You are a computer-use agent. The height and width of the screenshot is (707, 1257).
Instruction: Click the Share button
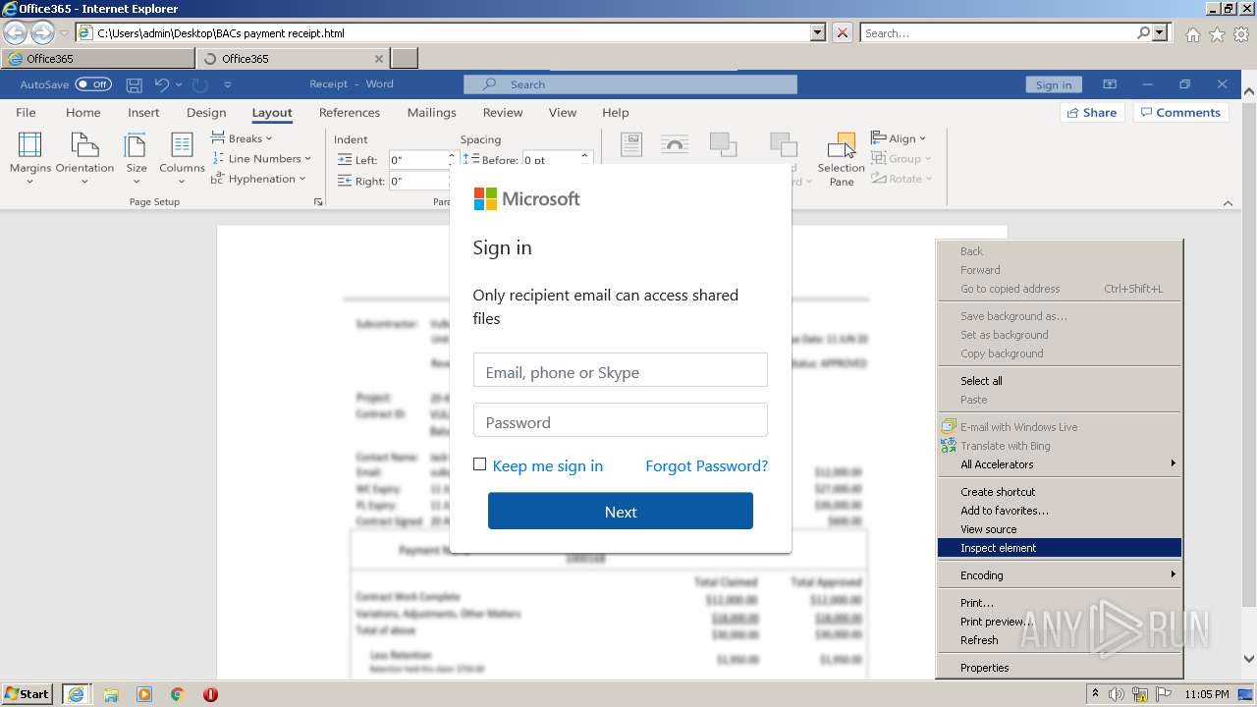pyautogui.click(x=1092, y=112)
